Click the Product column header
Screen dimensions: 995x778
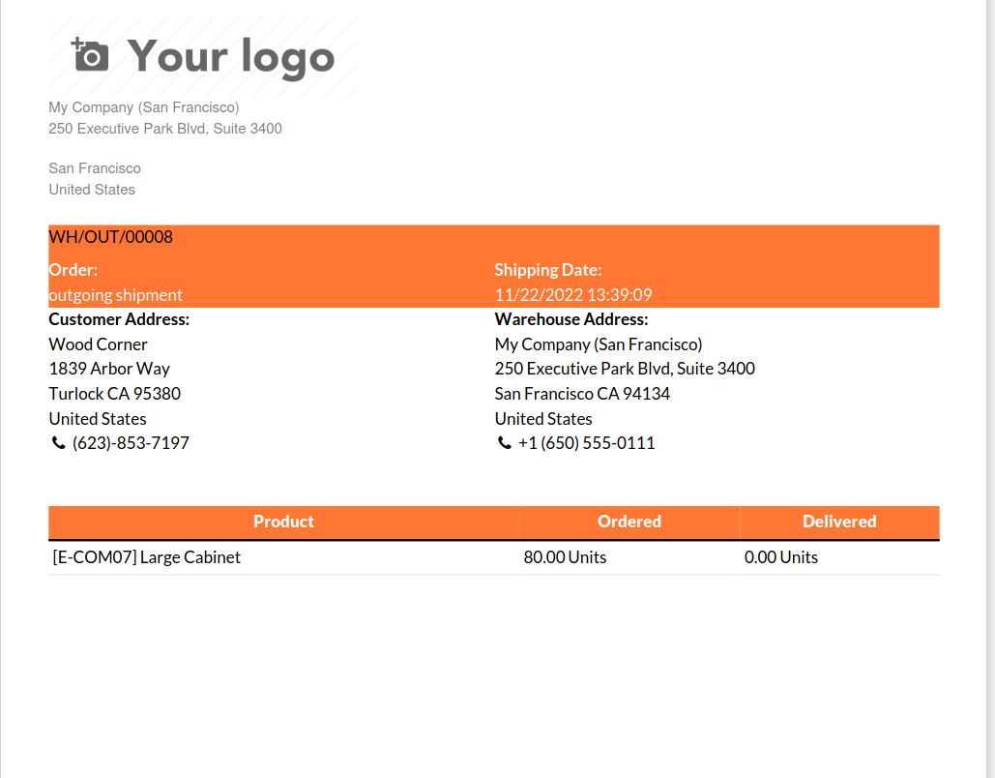283,522
